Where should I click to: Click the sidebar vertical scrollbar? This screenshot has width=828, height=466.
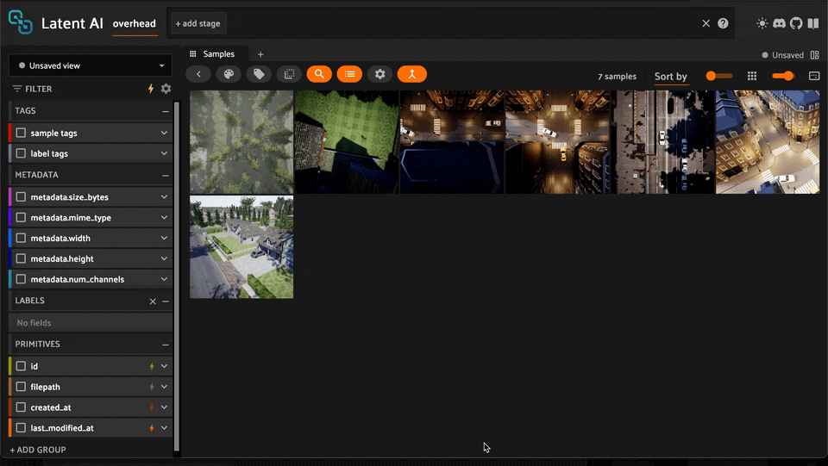[x=176, y=276]
